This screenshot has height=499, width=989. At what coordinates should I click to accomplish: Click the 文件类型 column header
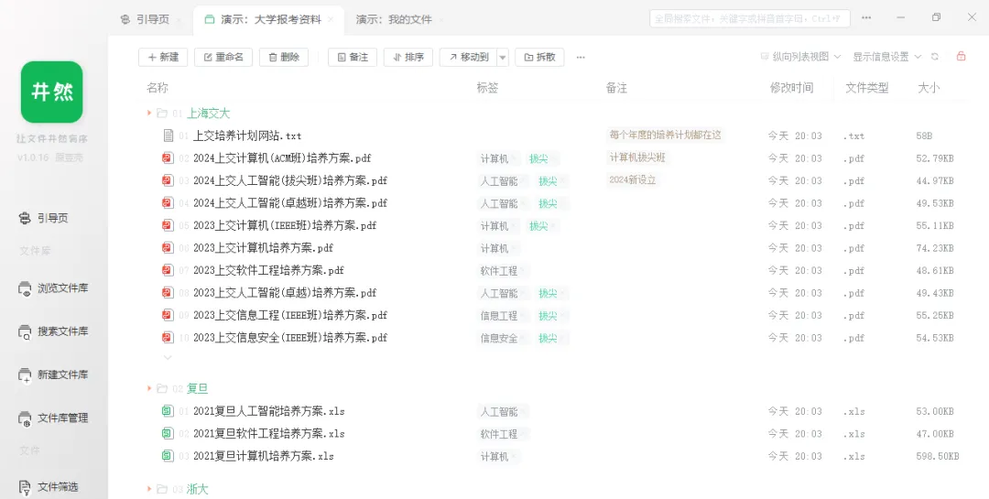[x=866, y=88]
